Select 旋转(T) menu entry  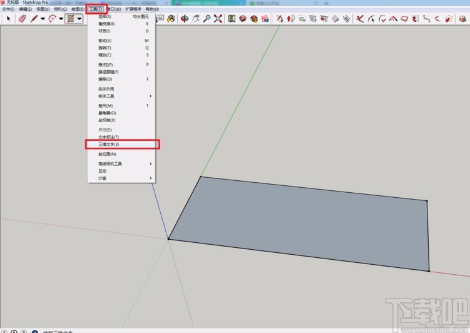coord(121,48)
